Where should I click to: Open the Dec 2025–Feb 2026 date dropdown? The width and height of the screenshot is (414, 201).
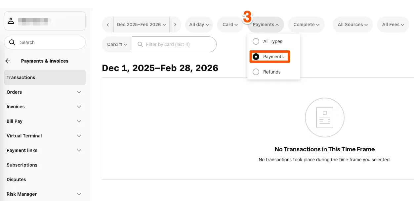[141, 25]
